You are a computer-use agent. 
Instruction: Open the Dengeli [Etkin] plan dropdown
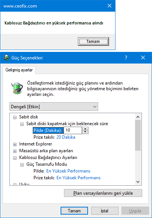[x=54, y=107]
